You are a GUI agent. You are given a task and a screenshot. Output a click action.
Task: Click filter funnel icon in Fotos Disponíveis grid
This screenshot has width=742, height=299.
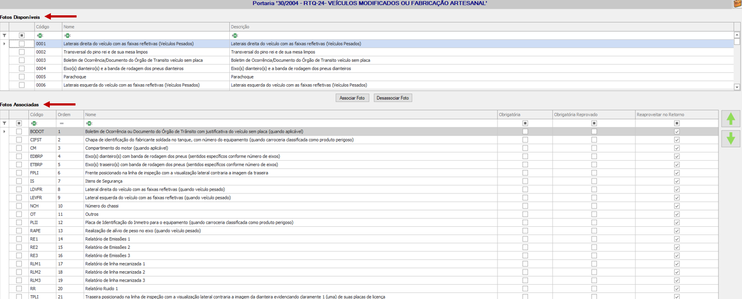[x=4, y=36]
